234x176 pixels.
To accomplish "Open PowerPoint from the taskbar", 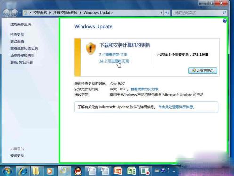I will pyautogui.click(x=118, y=171).
